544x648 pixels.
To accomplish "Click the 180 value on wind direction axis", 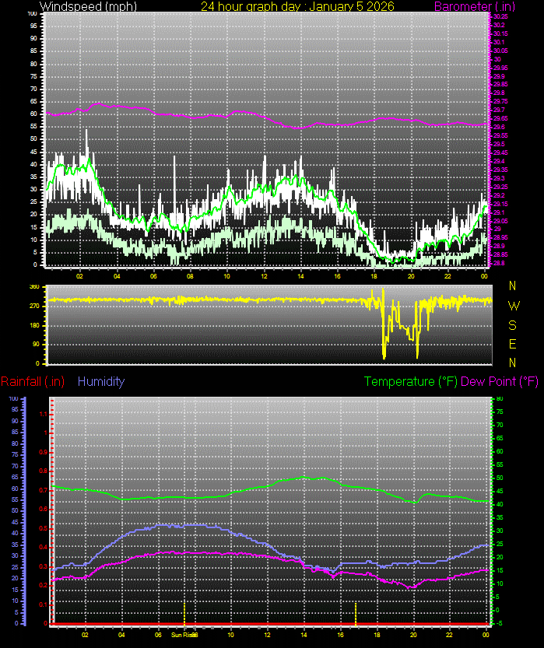I will pos(34,325).
